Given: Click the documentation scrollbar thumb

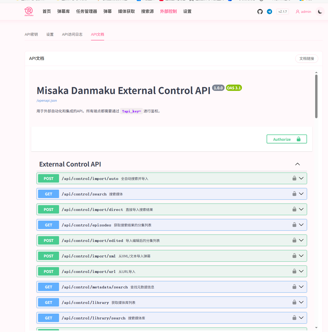Looking at the screenshot, I should tap(316, 94).
